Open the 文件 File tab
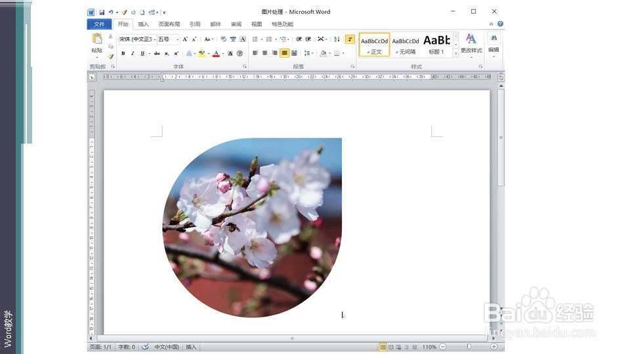The height and width of the screenshot is (354, 630). pos(99,24)
